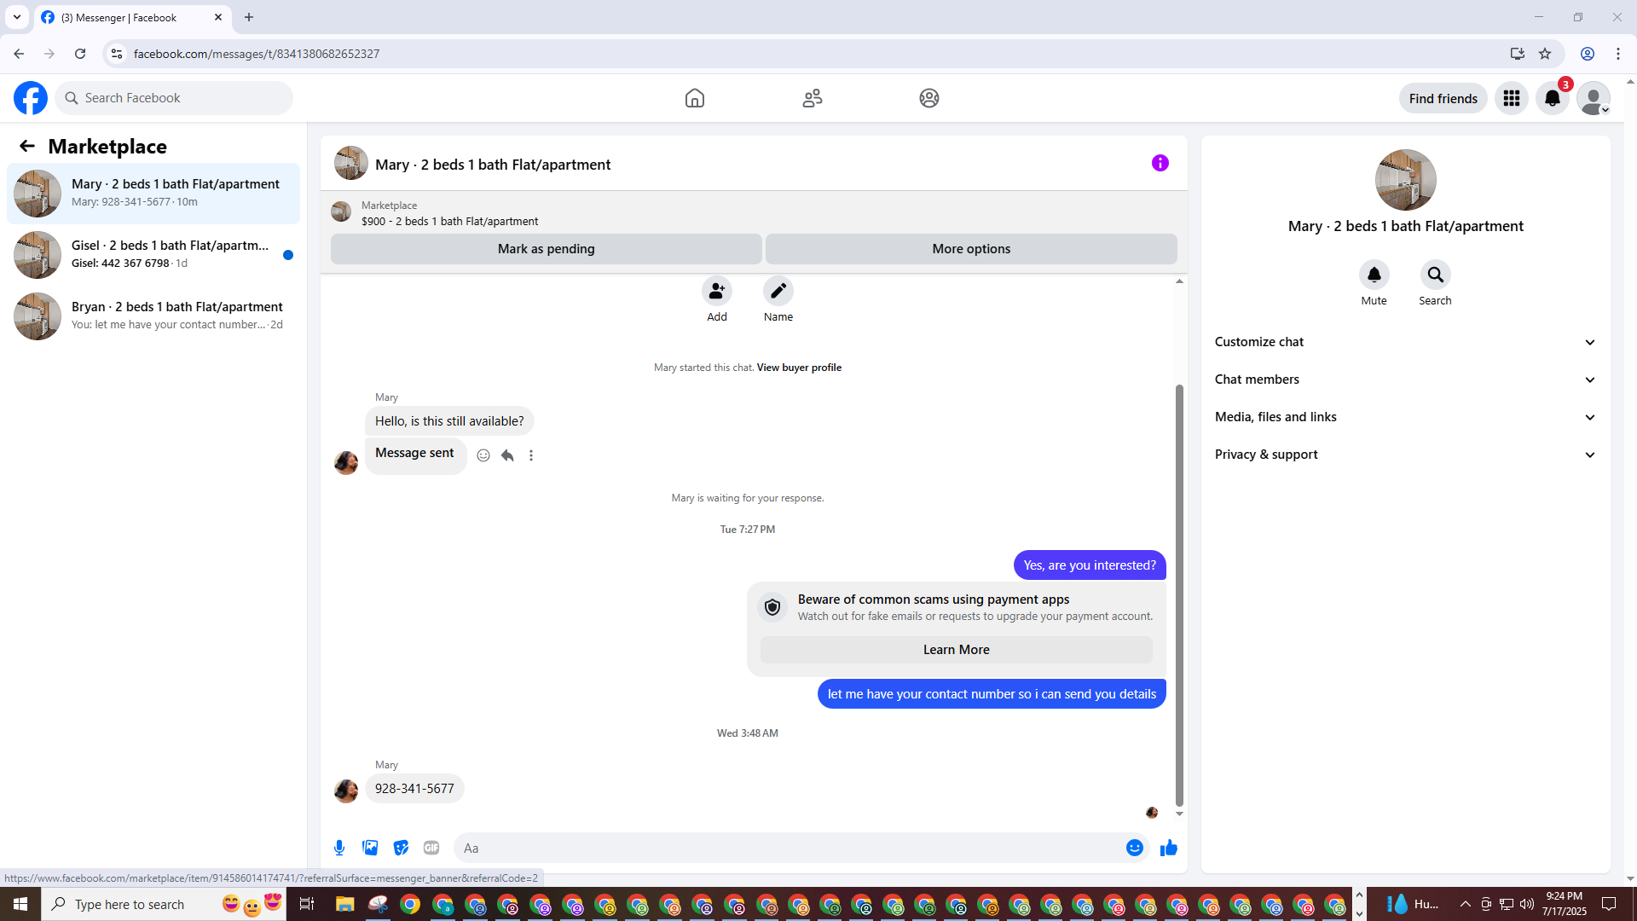Expand Media, files and links section
The width and height of the screenshot is (1637, 921).
click(1405, 417)
